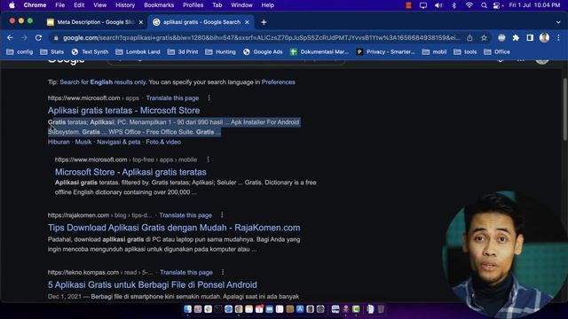Screen dimensions: 568x319
Task: Close the Meta Description Google Slides tab
Action: click(141, 22)
